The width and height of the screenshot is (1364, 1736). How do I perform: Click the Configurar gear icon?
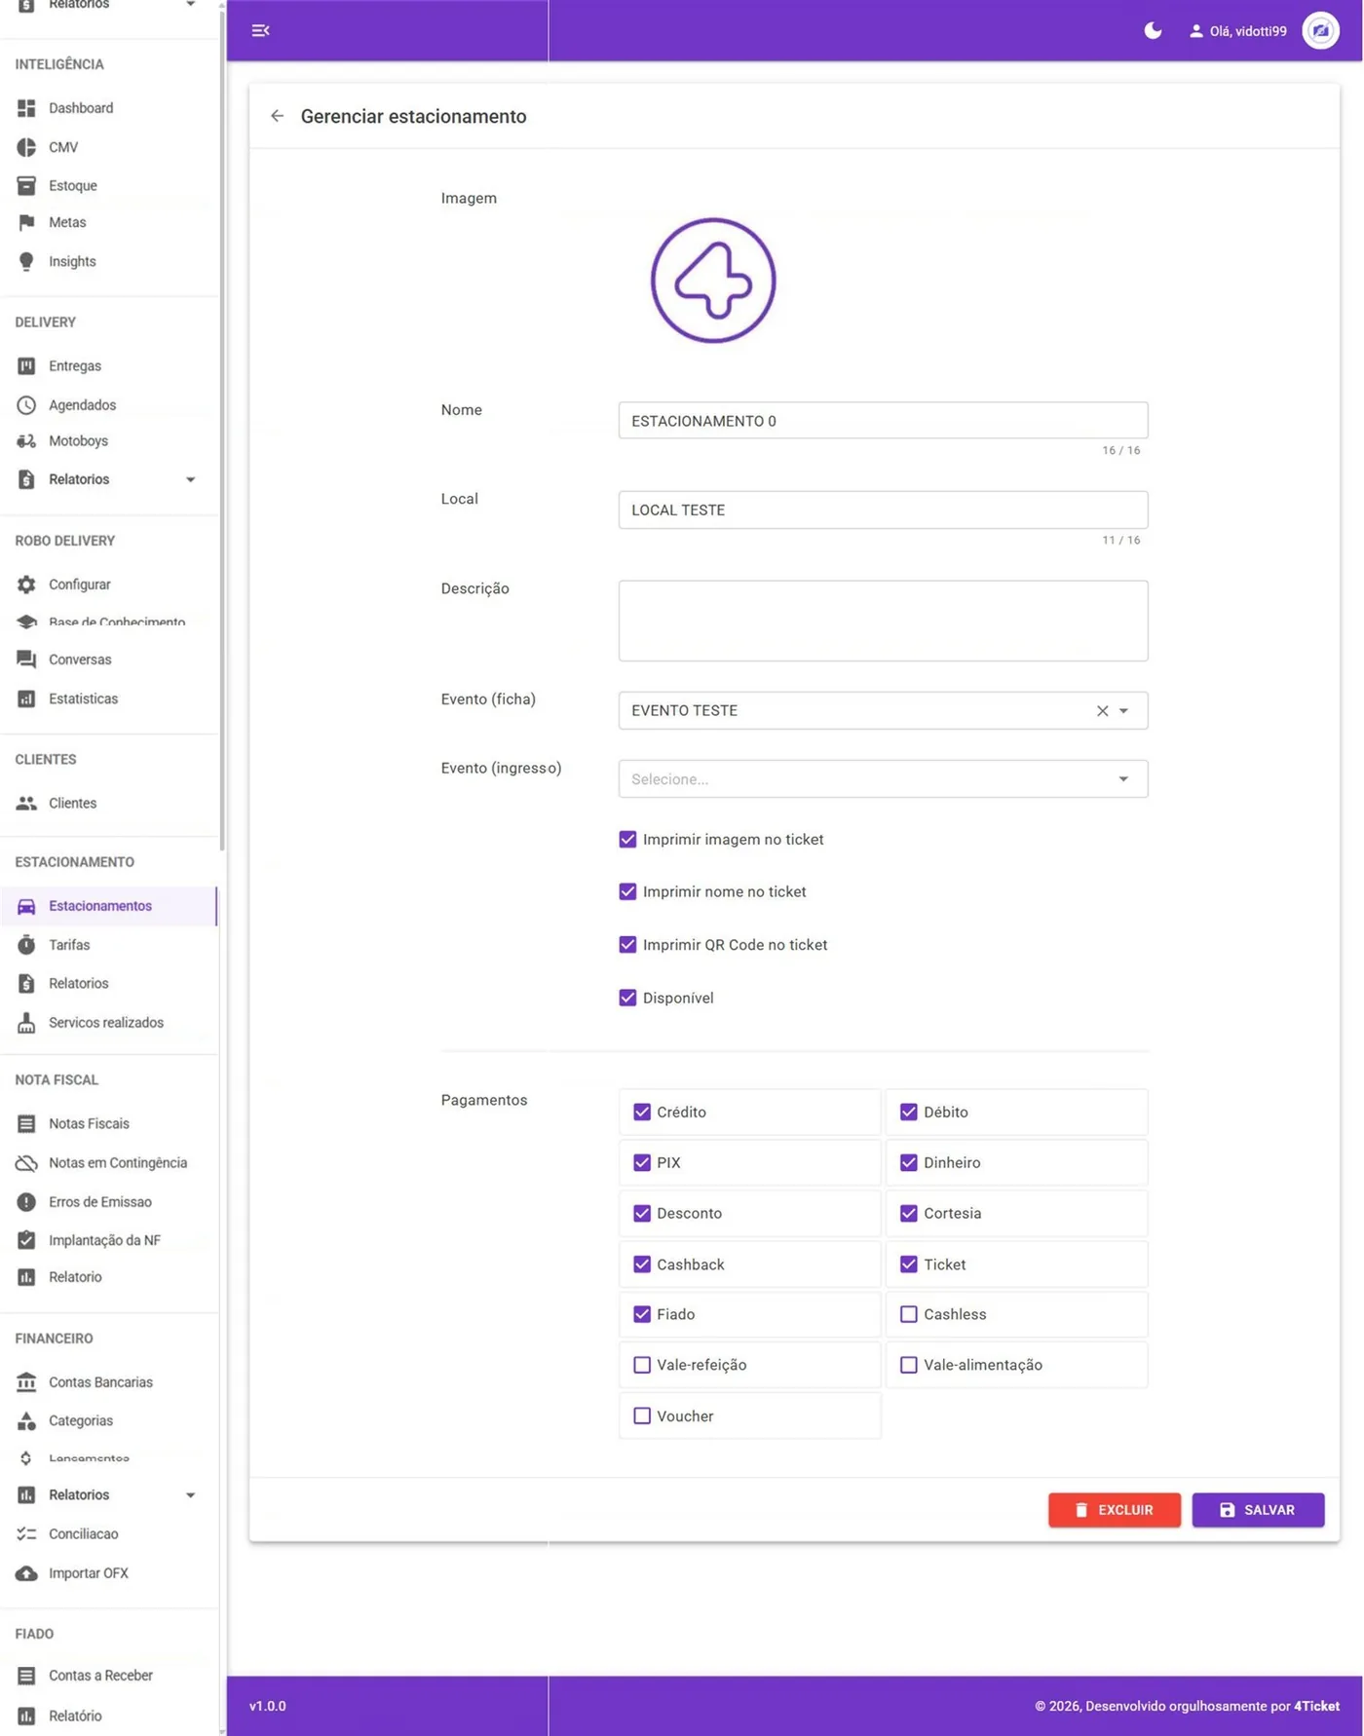(26, 585)
